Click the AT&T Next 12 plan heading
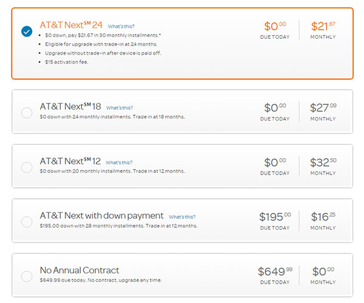 [70, 161]
